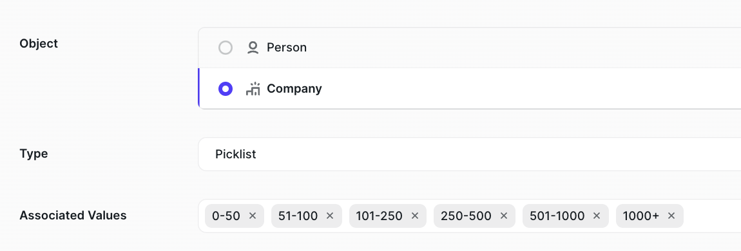The width and height of the screenshot is (741, 251).
Task: Open the Type Picklist dropdown
Action: click(470, 154)
